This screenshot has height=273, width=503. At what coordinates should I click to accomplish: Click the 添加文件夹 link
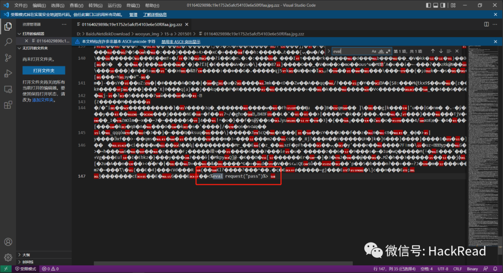pyautogui.click(x=43, y=100)
